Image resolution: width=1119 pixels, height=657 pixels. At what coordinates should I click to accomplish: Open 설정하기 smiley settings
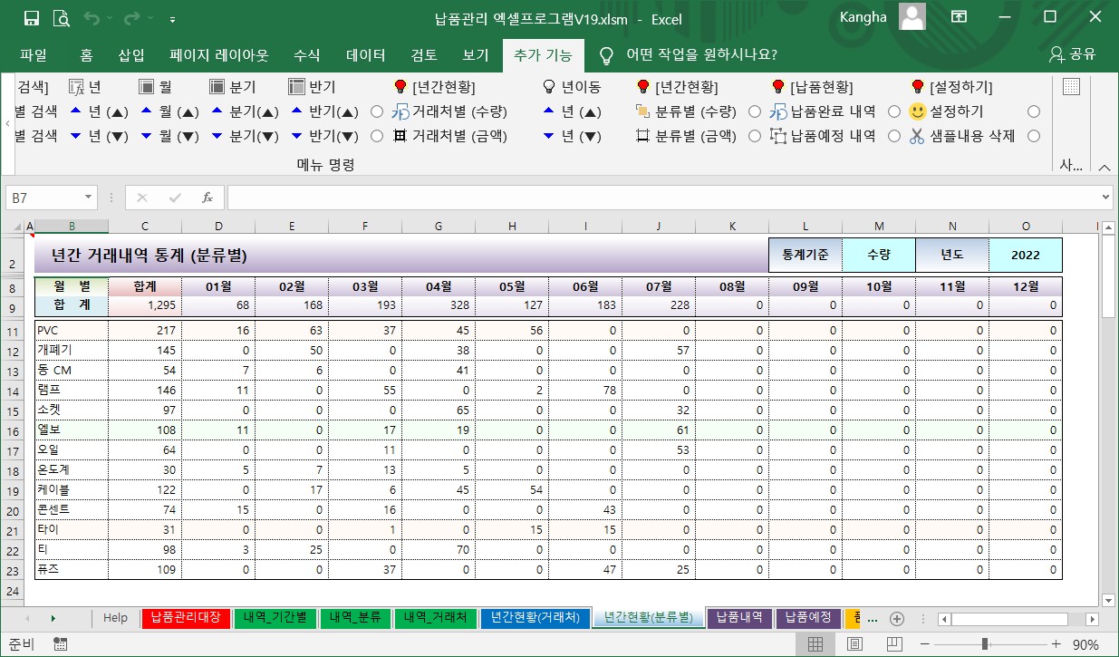946,112
